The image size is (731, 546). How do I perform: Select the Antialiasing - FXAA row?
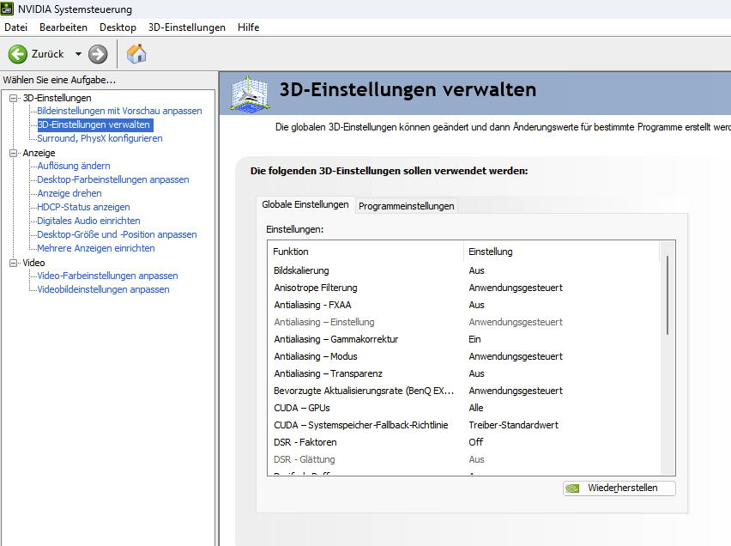(x=464, y=306)
